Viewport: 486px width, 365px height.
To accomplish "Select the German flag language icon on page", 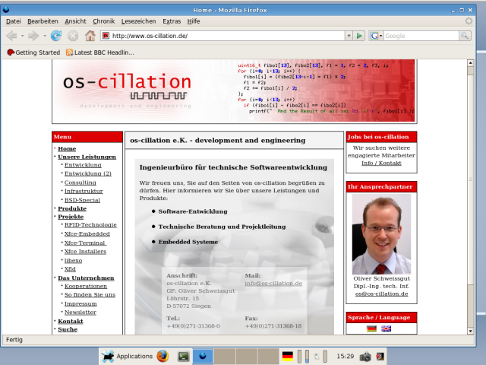I will [371, 328].
